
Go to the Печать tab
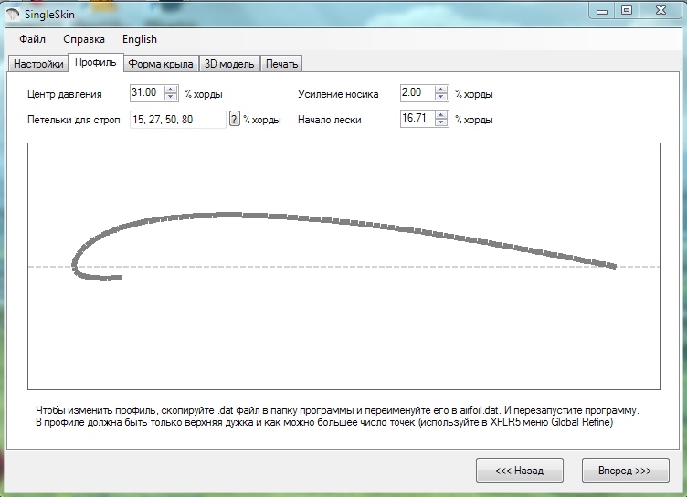point(281,64)
